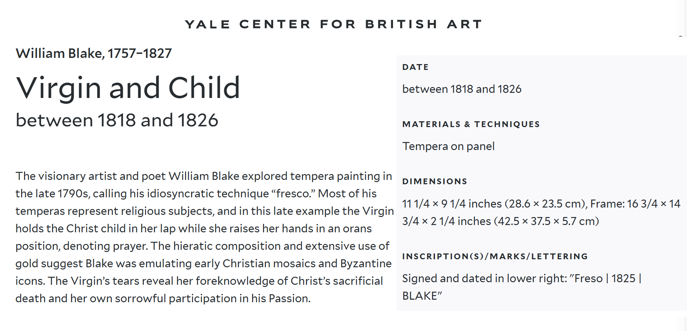The height and width of the screenshot is (331, 687).
Task: Click the Tempera on panel text
Action: (x=448, y=146)
